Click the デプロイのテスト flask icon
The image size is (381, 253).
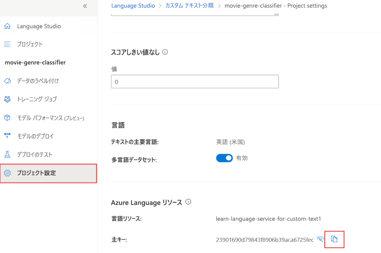[x=7, y=154]
